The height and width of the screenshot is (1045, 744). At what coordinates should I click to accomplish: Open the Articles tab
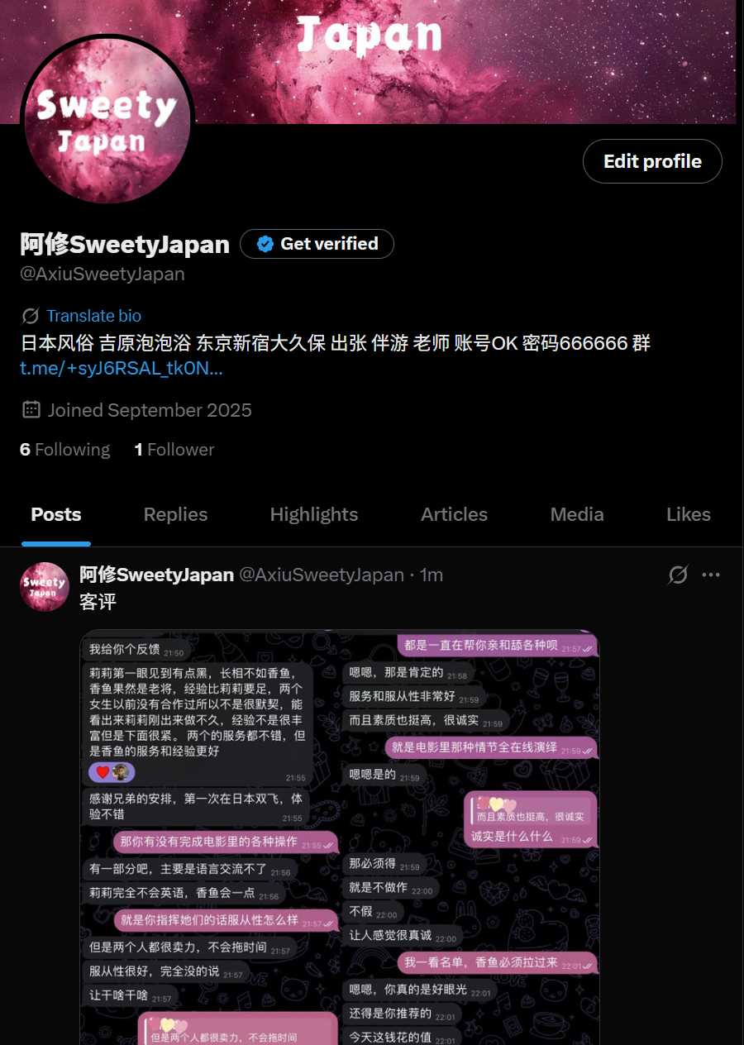455,514
